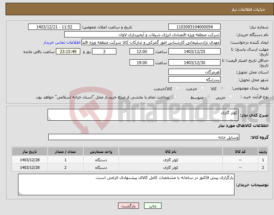Click the quantity cell of row 1
Screen dimensions: 274x215
(x=65, y=160)
